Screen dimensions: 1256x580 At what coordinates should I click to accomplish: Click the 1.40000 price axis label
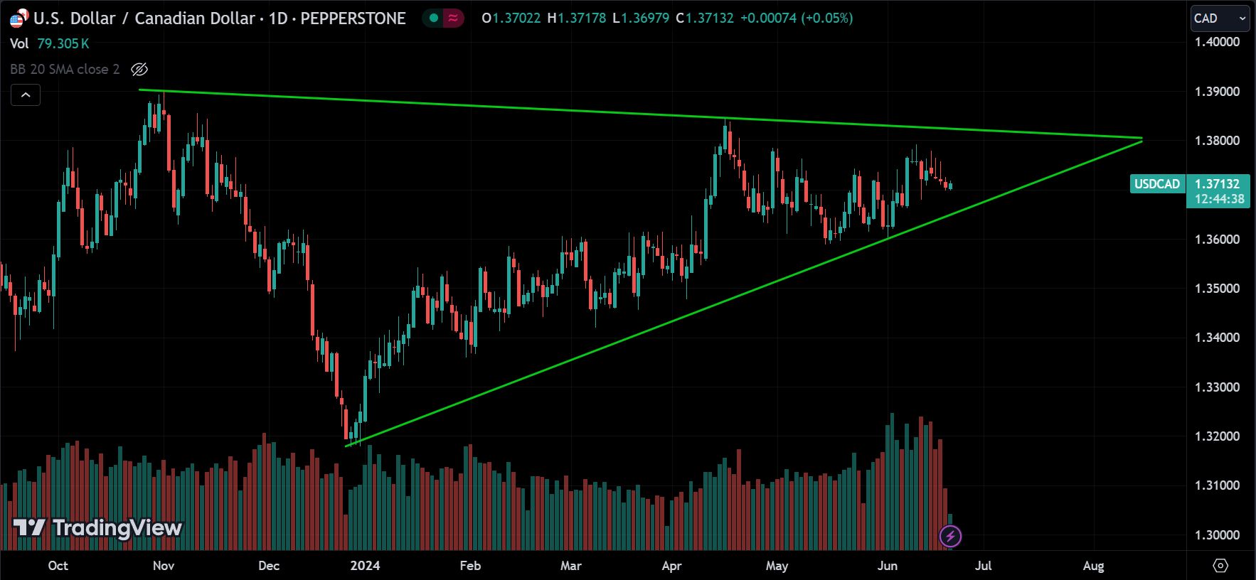(1217, 42)
